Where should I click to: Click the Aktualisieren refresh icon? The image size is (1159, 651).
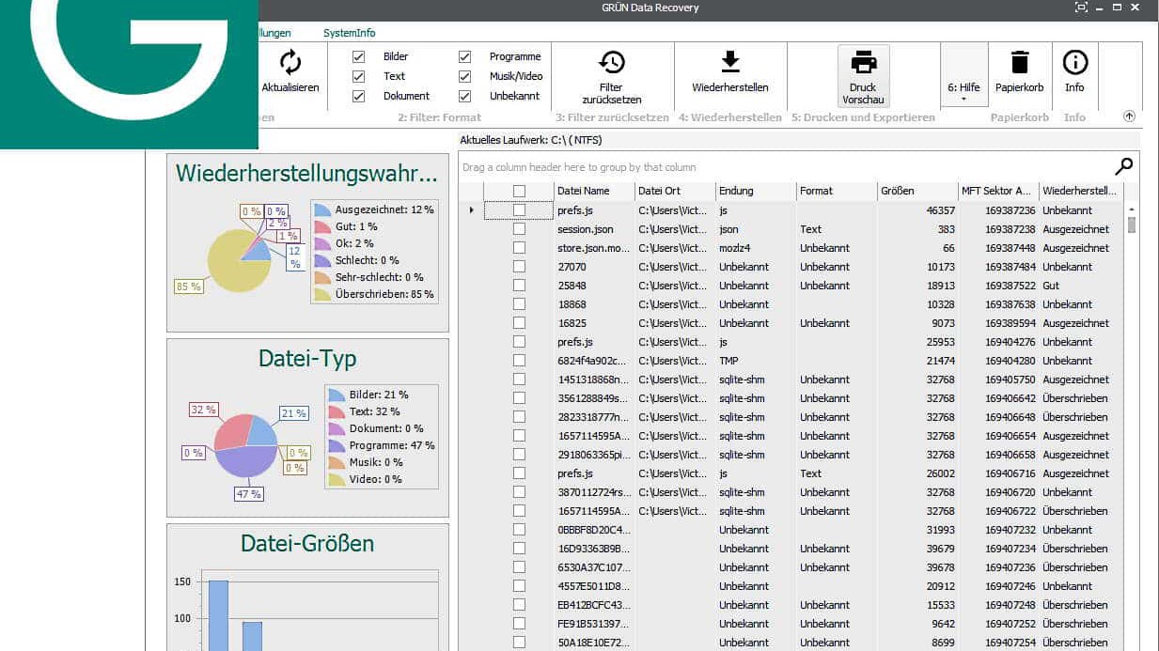(x=290, y=62)
